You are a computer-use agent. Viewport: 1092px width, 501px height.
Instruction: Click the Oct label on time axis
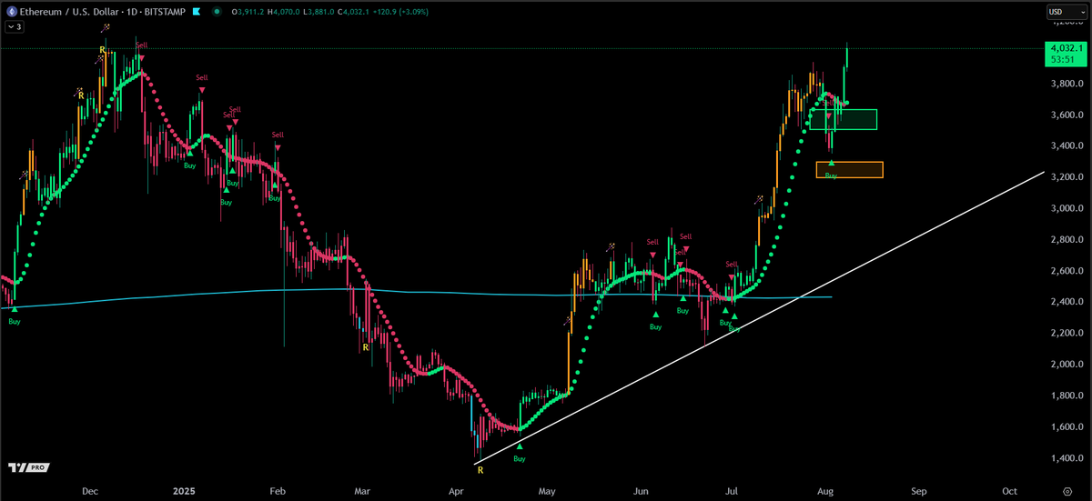pyautogui.click(x=1008, y=490)
